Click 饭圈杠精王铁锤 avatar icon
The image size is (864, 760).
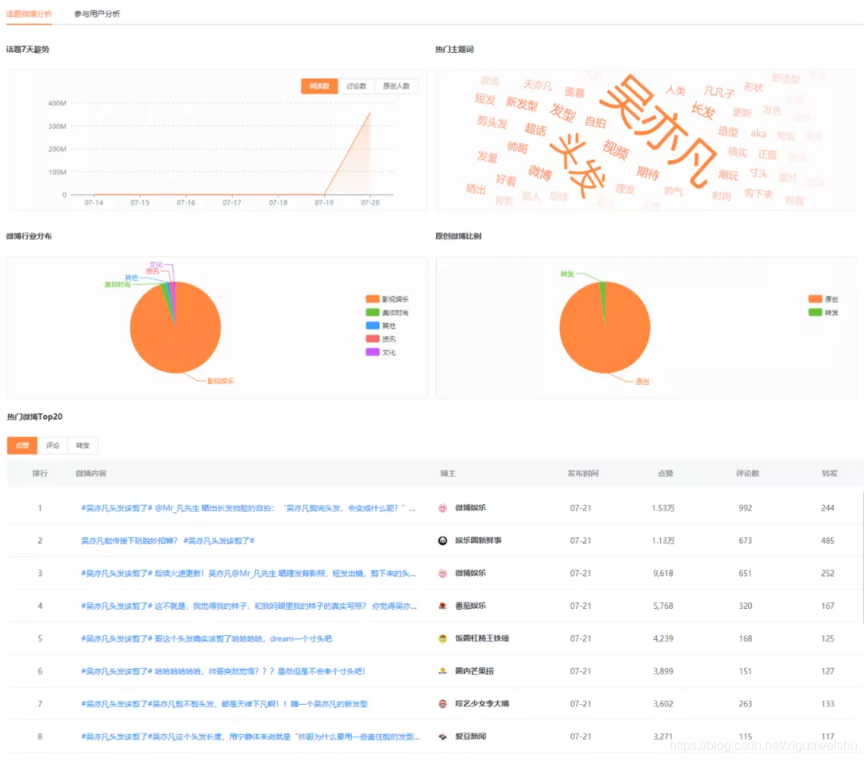pos(442,638)
